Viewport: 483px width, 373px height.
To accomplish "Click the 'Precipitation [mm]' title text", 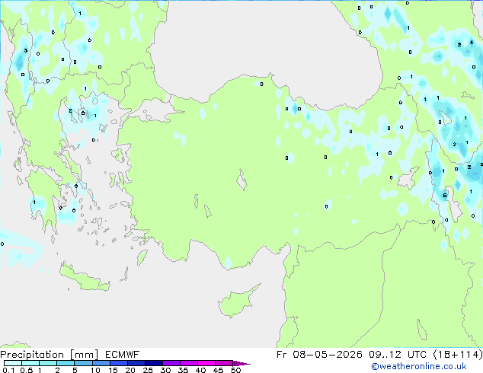I will pyautogui.click(x=49, y=355).
